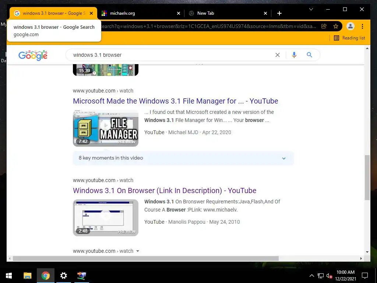Open the notification action center
Viewport: 377px width, 283px height.
pos(365,276)
